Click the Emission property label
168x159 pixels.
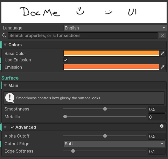click(13, 67)
